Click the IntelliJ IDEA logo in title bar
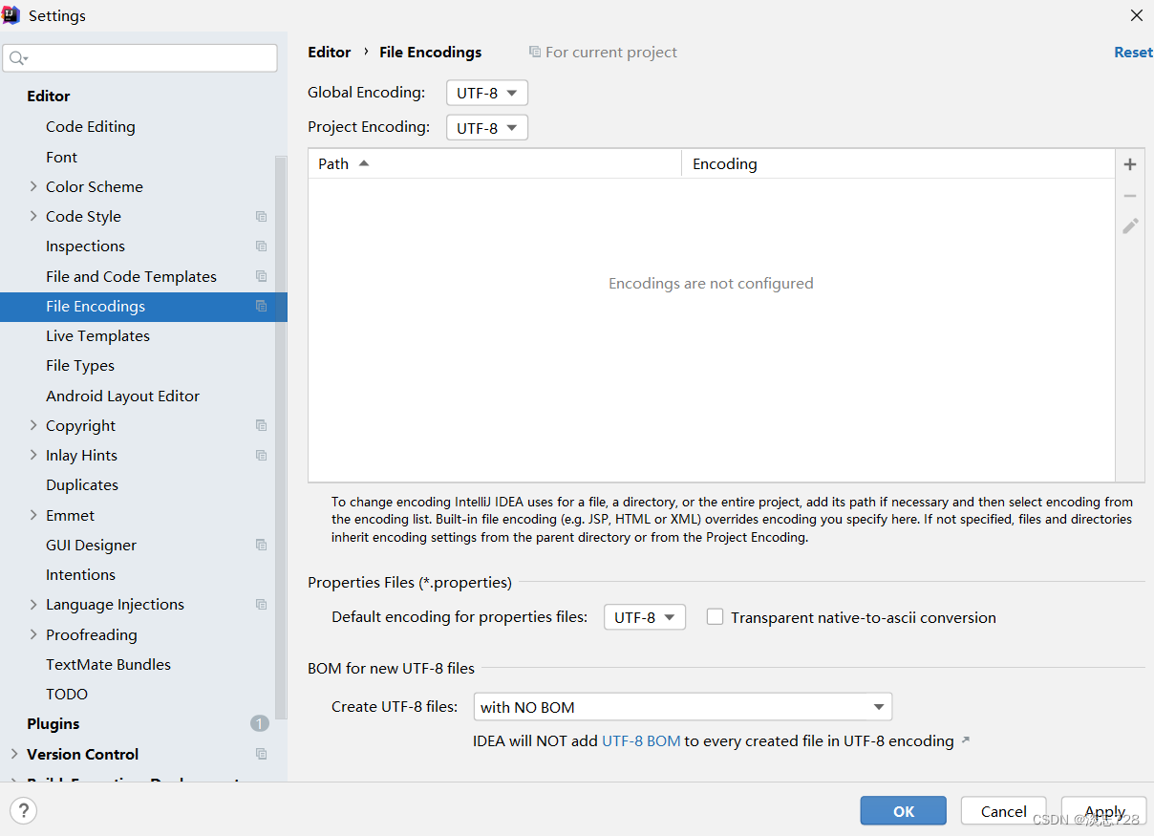 [x=11, y=15]
